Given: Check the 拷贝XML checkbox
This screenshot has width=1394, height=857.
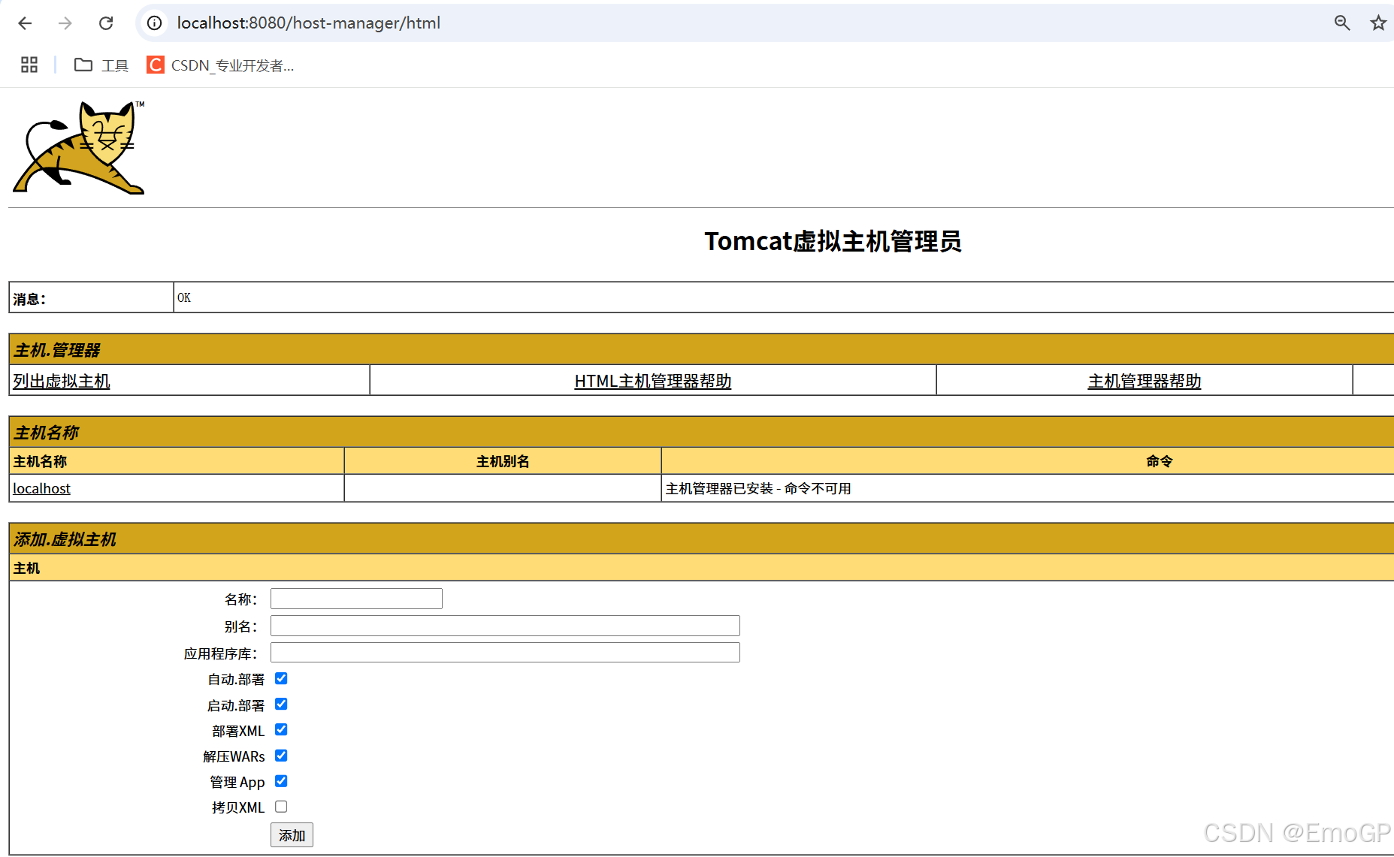Looking at the screenshot, I should (x=281, y=807).
